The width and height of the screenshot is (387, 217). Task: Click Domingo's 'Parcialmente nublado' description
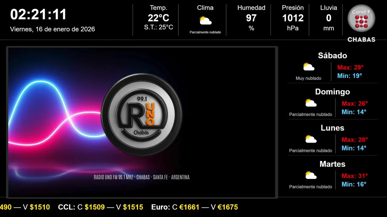point(311,115)
